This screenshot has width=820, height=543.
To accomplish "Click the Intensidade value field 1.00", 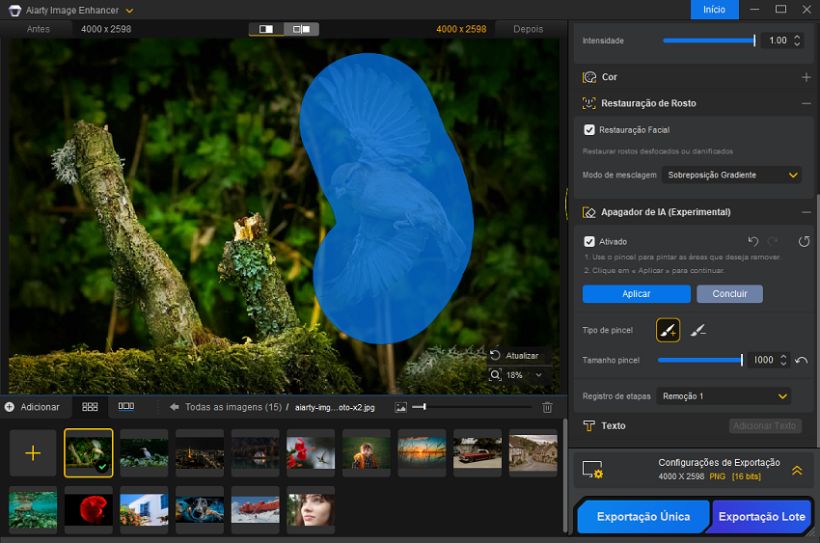I will click(778, 41).
